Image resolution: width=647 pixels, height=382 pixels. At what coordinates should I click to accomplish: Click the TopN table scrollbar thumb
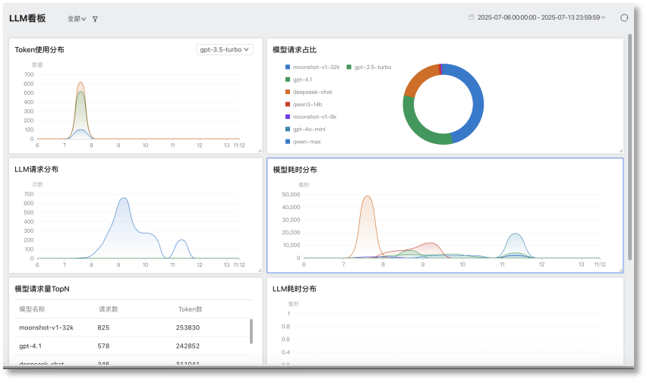coord(251,330)
